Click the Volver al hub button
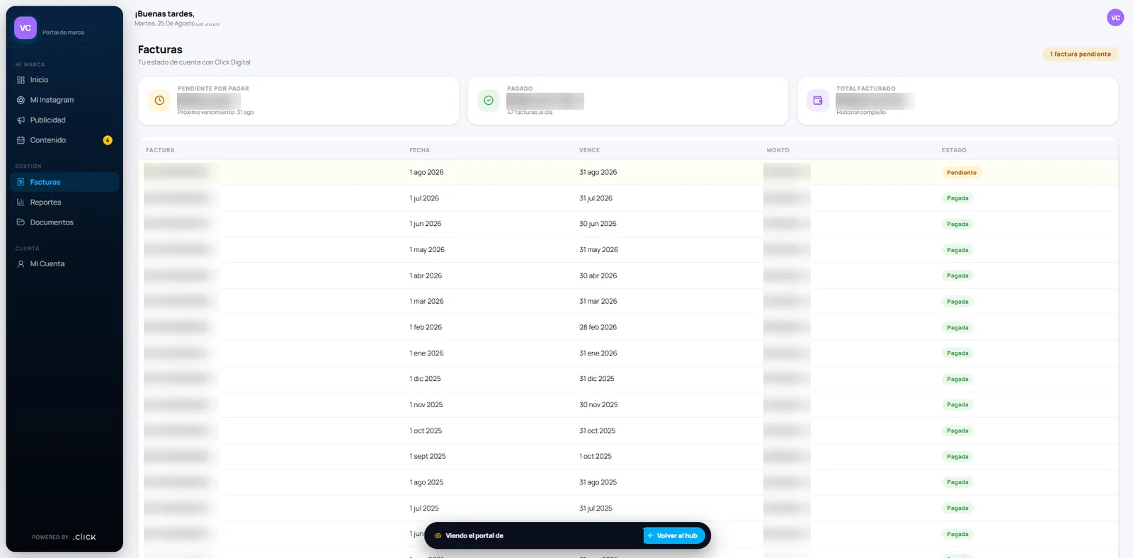 673,536
